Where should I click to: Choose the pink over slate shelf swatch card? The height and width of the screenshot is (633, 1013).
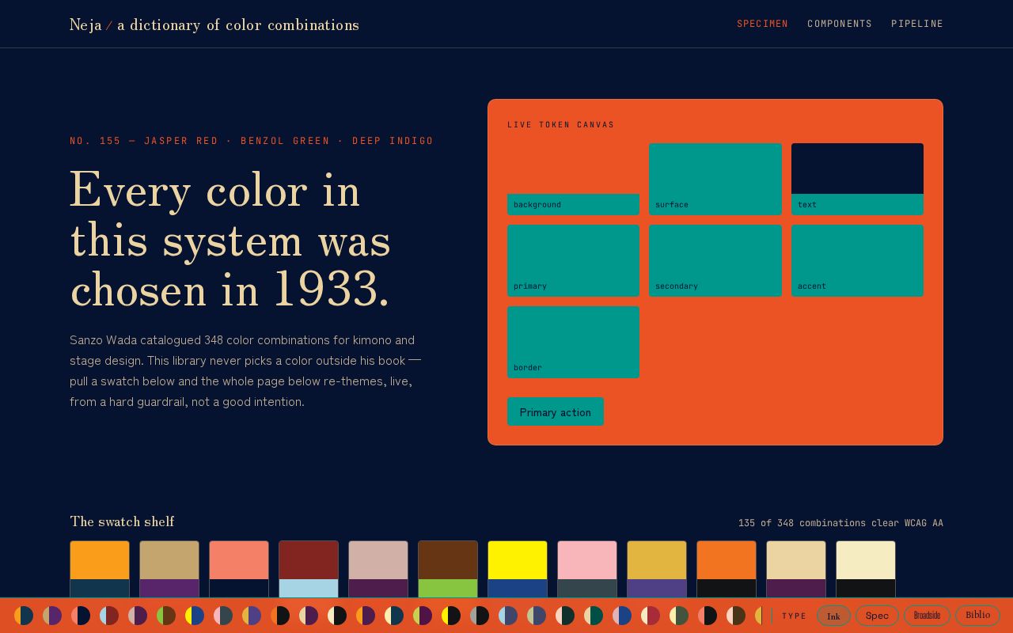[x=587, y=570]
